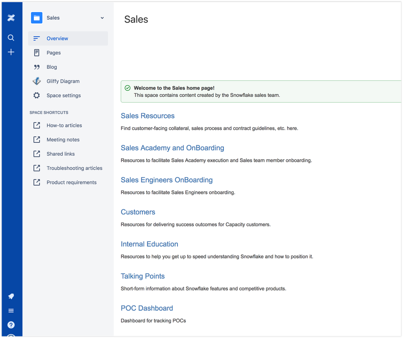Open Space settings gear icon
403x338 pixels.
click(x=37, y=95)
